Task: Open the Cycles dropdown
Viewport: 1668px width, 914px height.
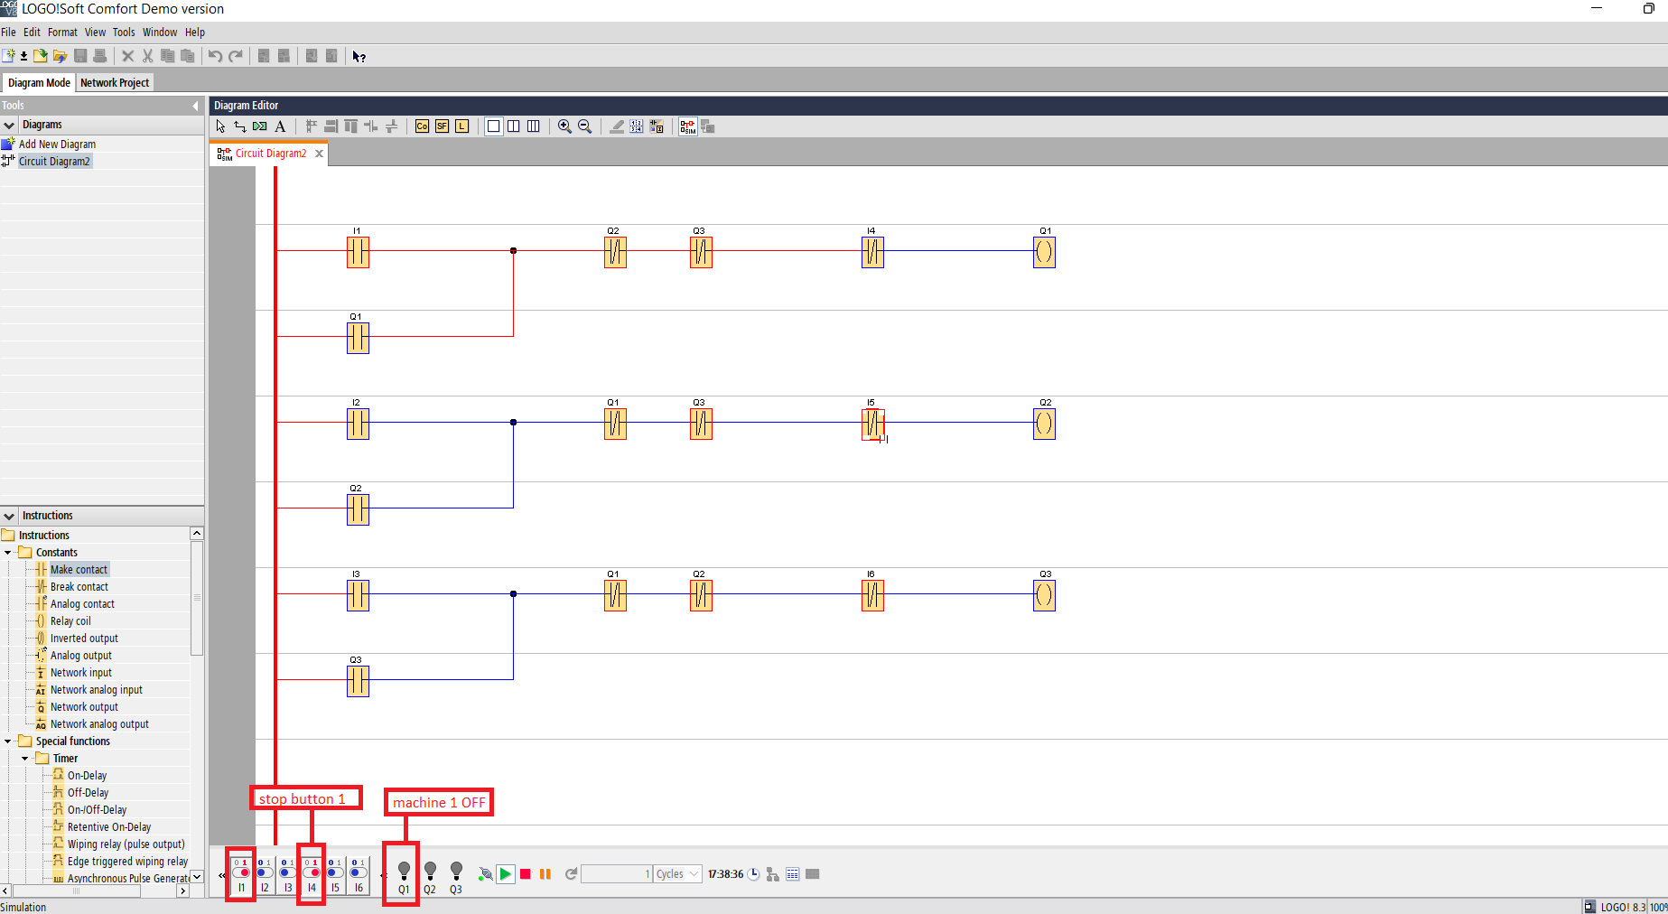Action: pyautogui.click(x=692, y=873)
